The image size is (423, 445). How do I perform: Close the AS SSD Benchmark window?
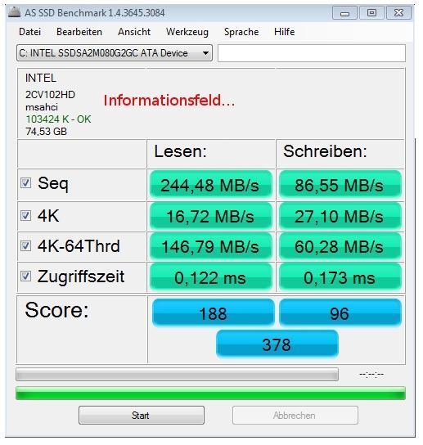(x=398, y=13)
